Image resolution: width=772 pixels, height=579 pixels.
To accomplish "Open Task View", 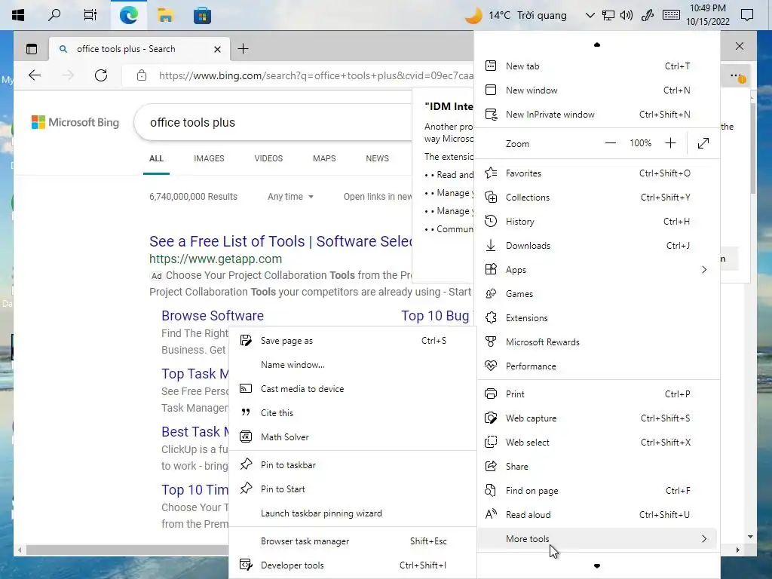I will tap(90, 15).
